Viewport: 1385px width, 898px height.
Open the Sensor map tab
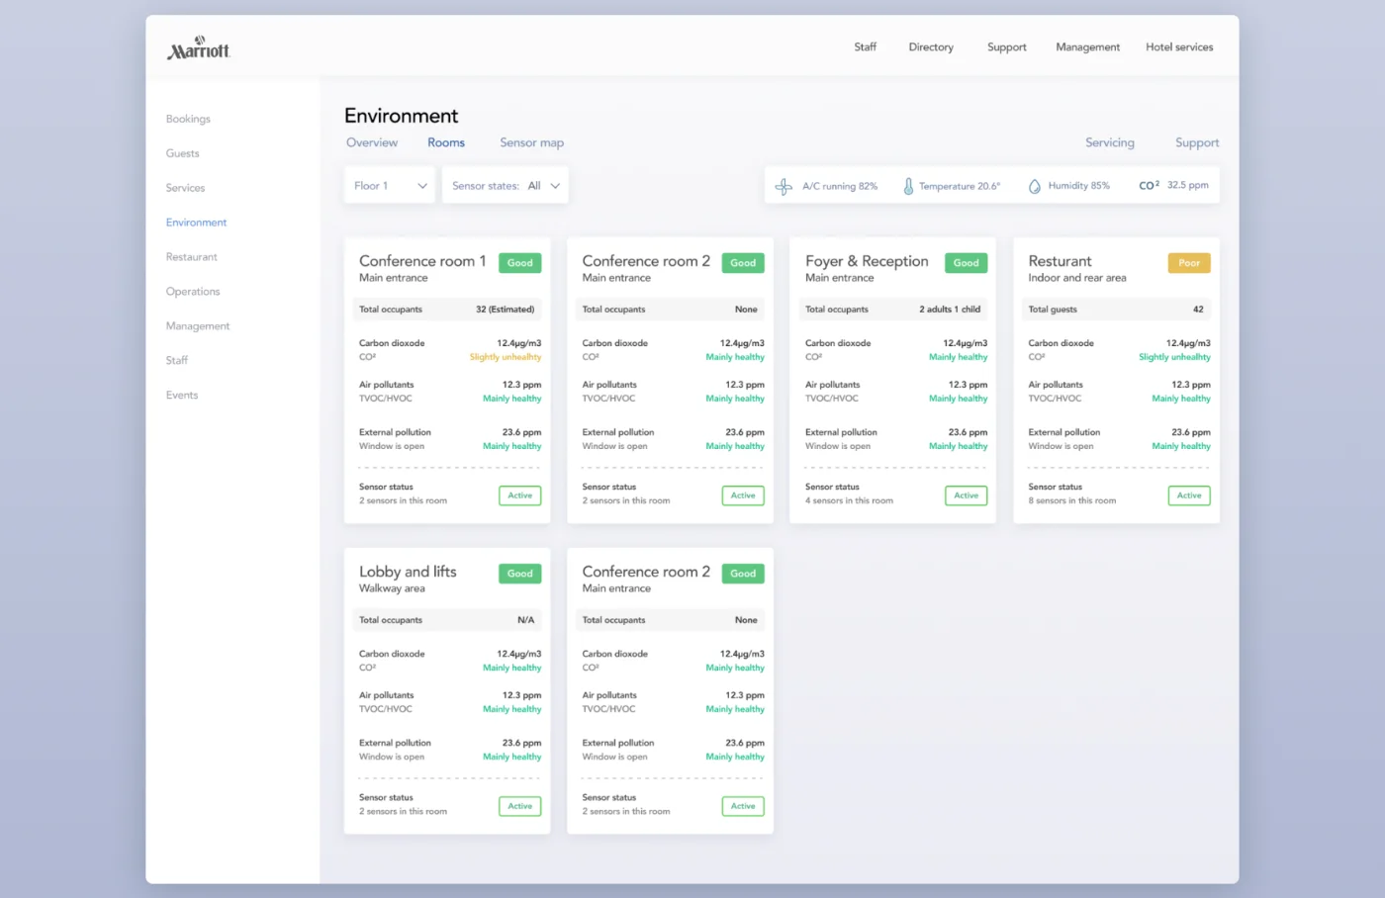click(531, 142)
